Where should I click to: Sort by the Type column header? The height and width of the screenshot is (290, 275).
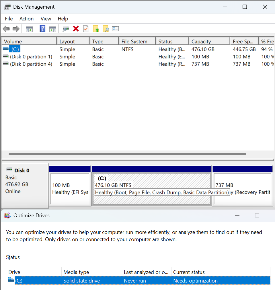pyautogui.click(x=104, y=41)
